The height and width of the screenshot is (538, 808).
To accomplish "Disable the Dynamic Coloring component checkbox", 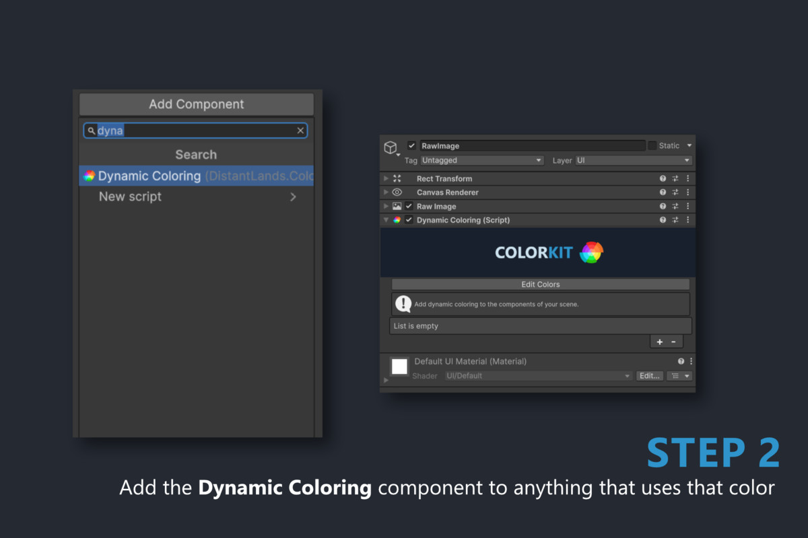I will pos(409,220).
